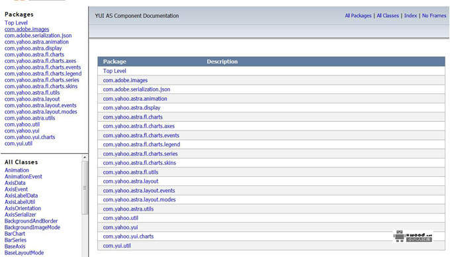Viewport: 450px width, 257px height.
Task: Open the AxisEvent class link
Action: click(16, 189)
